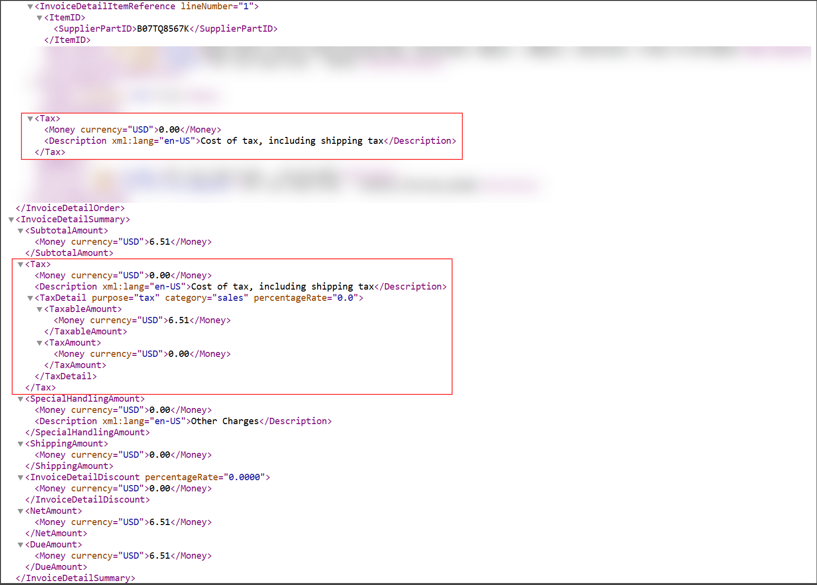Click the TaxDetail percentageRate="0.0" attribute

[305, 298]
